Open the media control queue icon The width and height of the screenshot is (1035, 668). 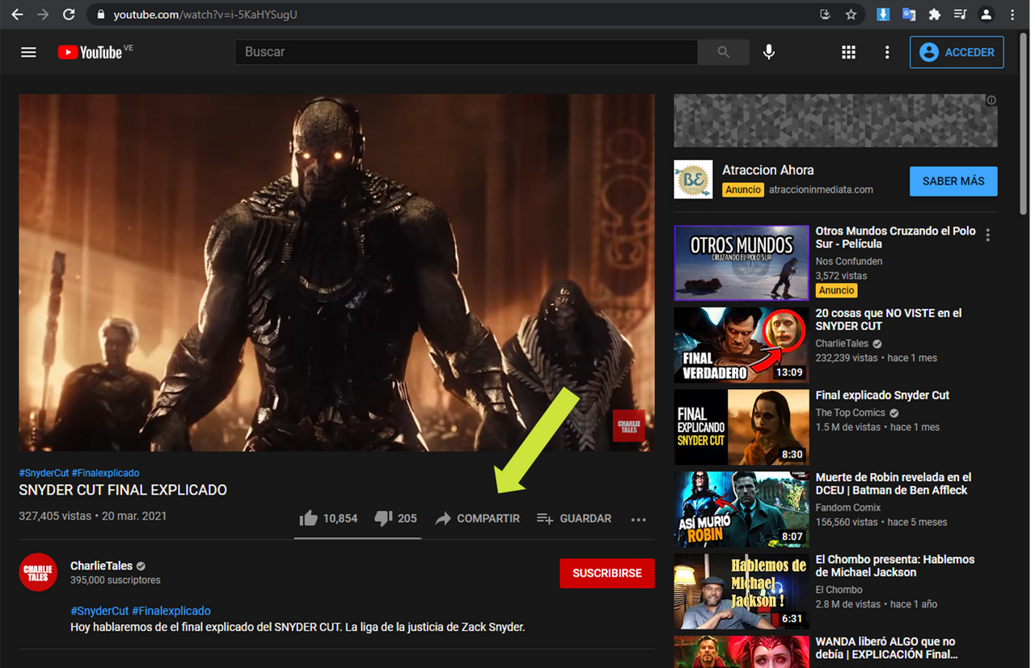click(x=960, y=15)
